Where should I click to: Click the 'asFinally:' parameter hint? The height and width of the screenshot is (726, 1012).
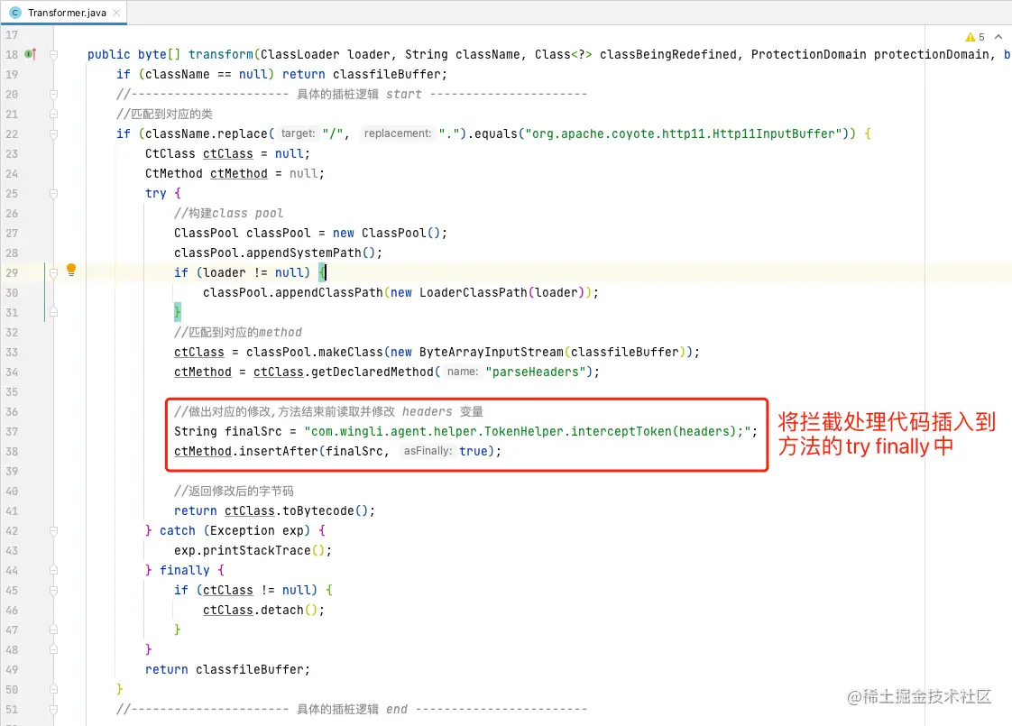428,451
